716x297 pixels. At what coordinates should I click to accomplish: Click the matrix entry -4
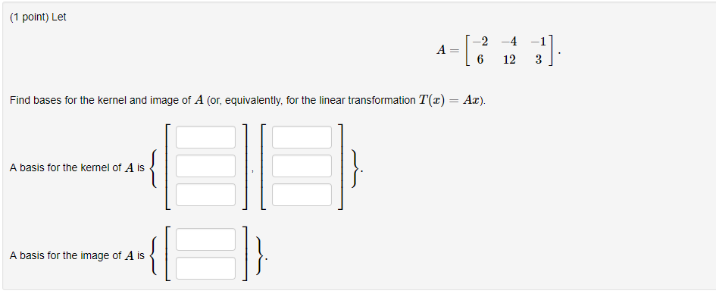point(509,42)
